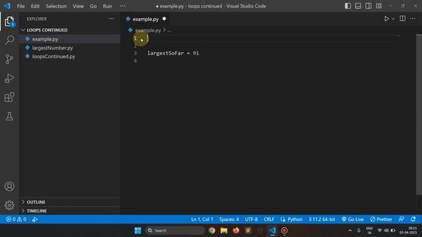
Task: Split the editor right
Action: 403,18
